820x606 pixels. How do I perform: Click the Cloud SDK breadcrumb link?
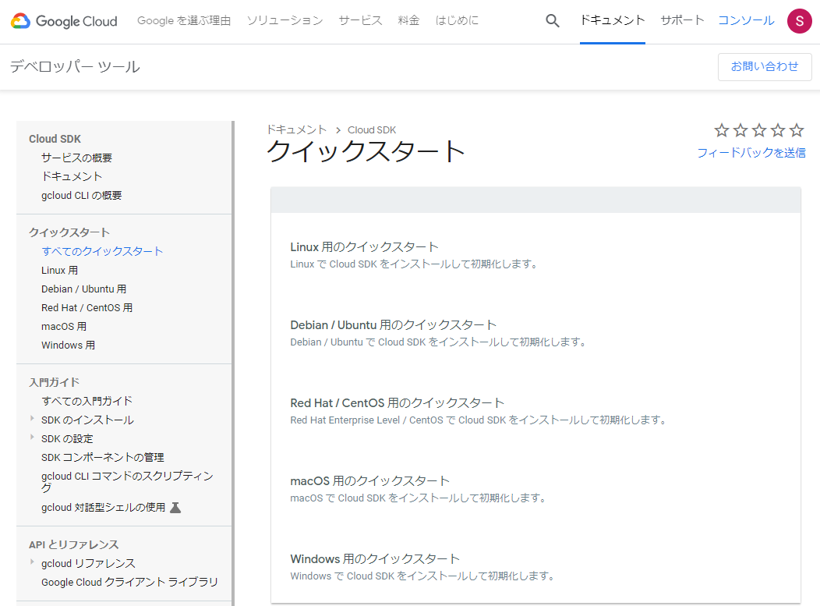[x=372, y=129]
